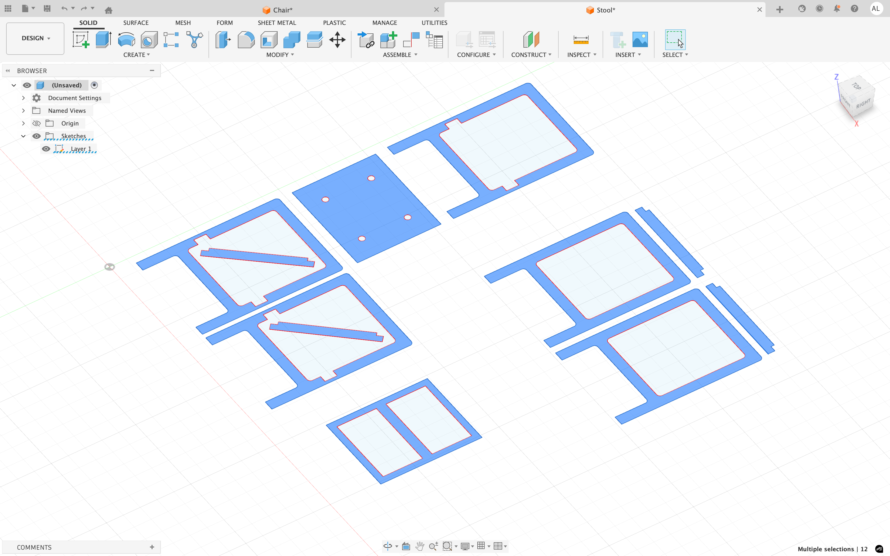
Task: Switch to the SHEET METAL tab
Action: tap(277, 23)
